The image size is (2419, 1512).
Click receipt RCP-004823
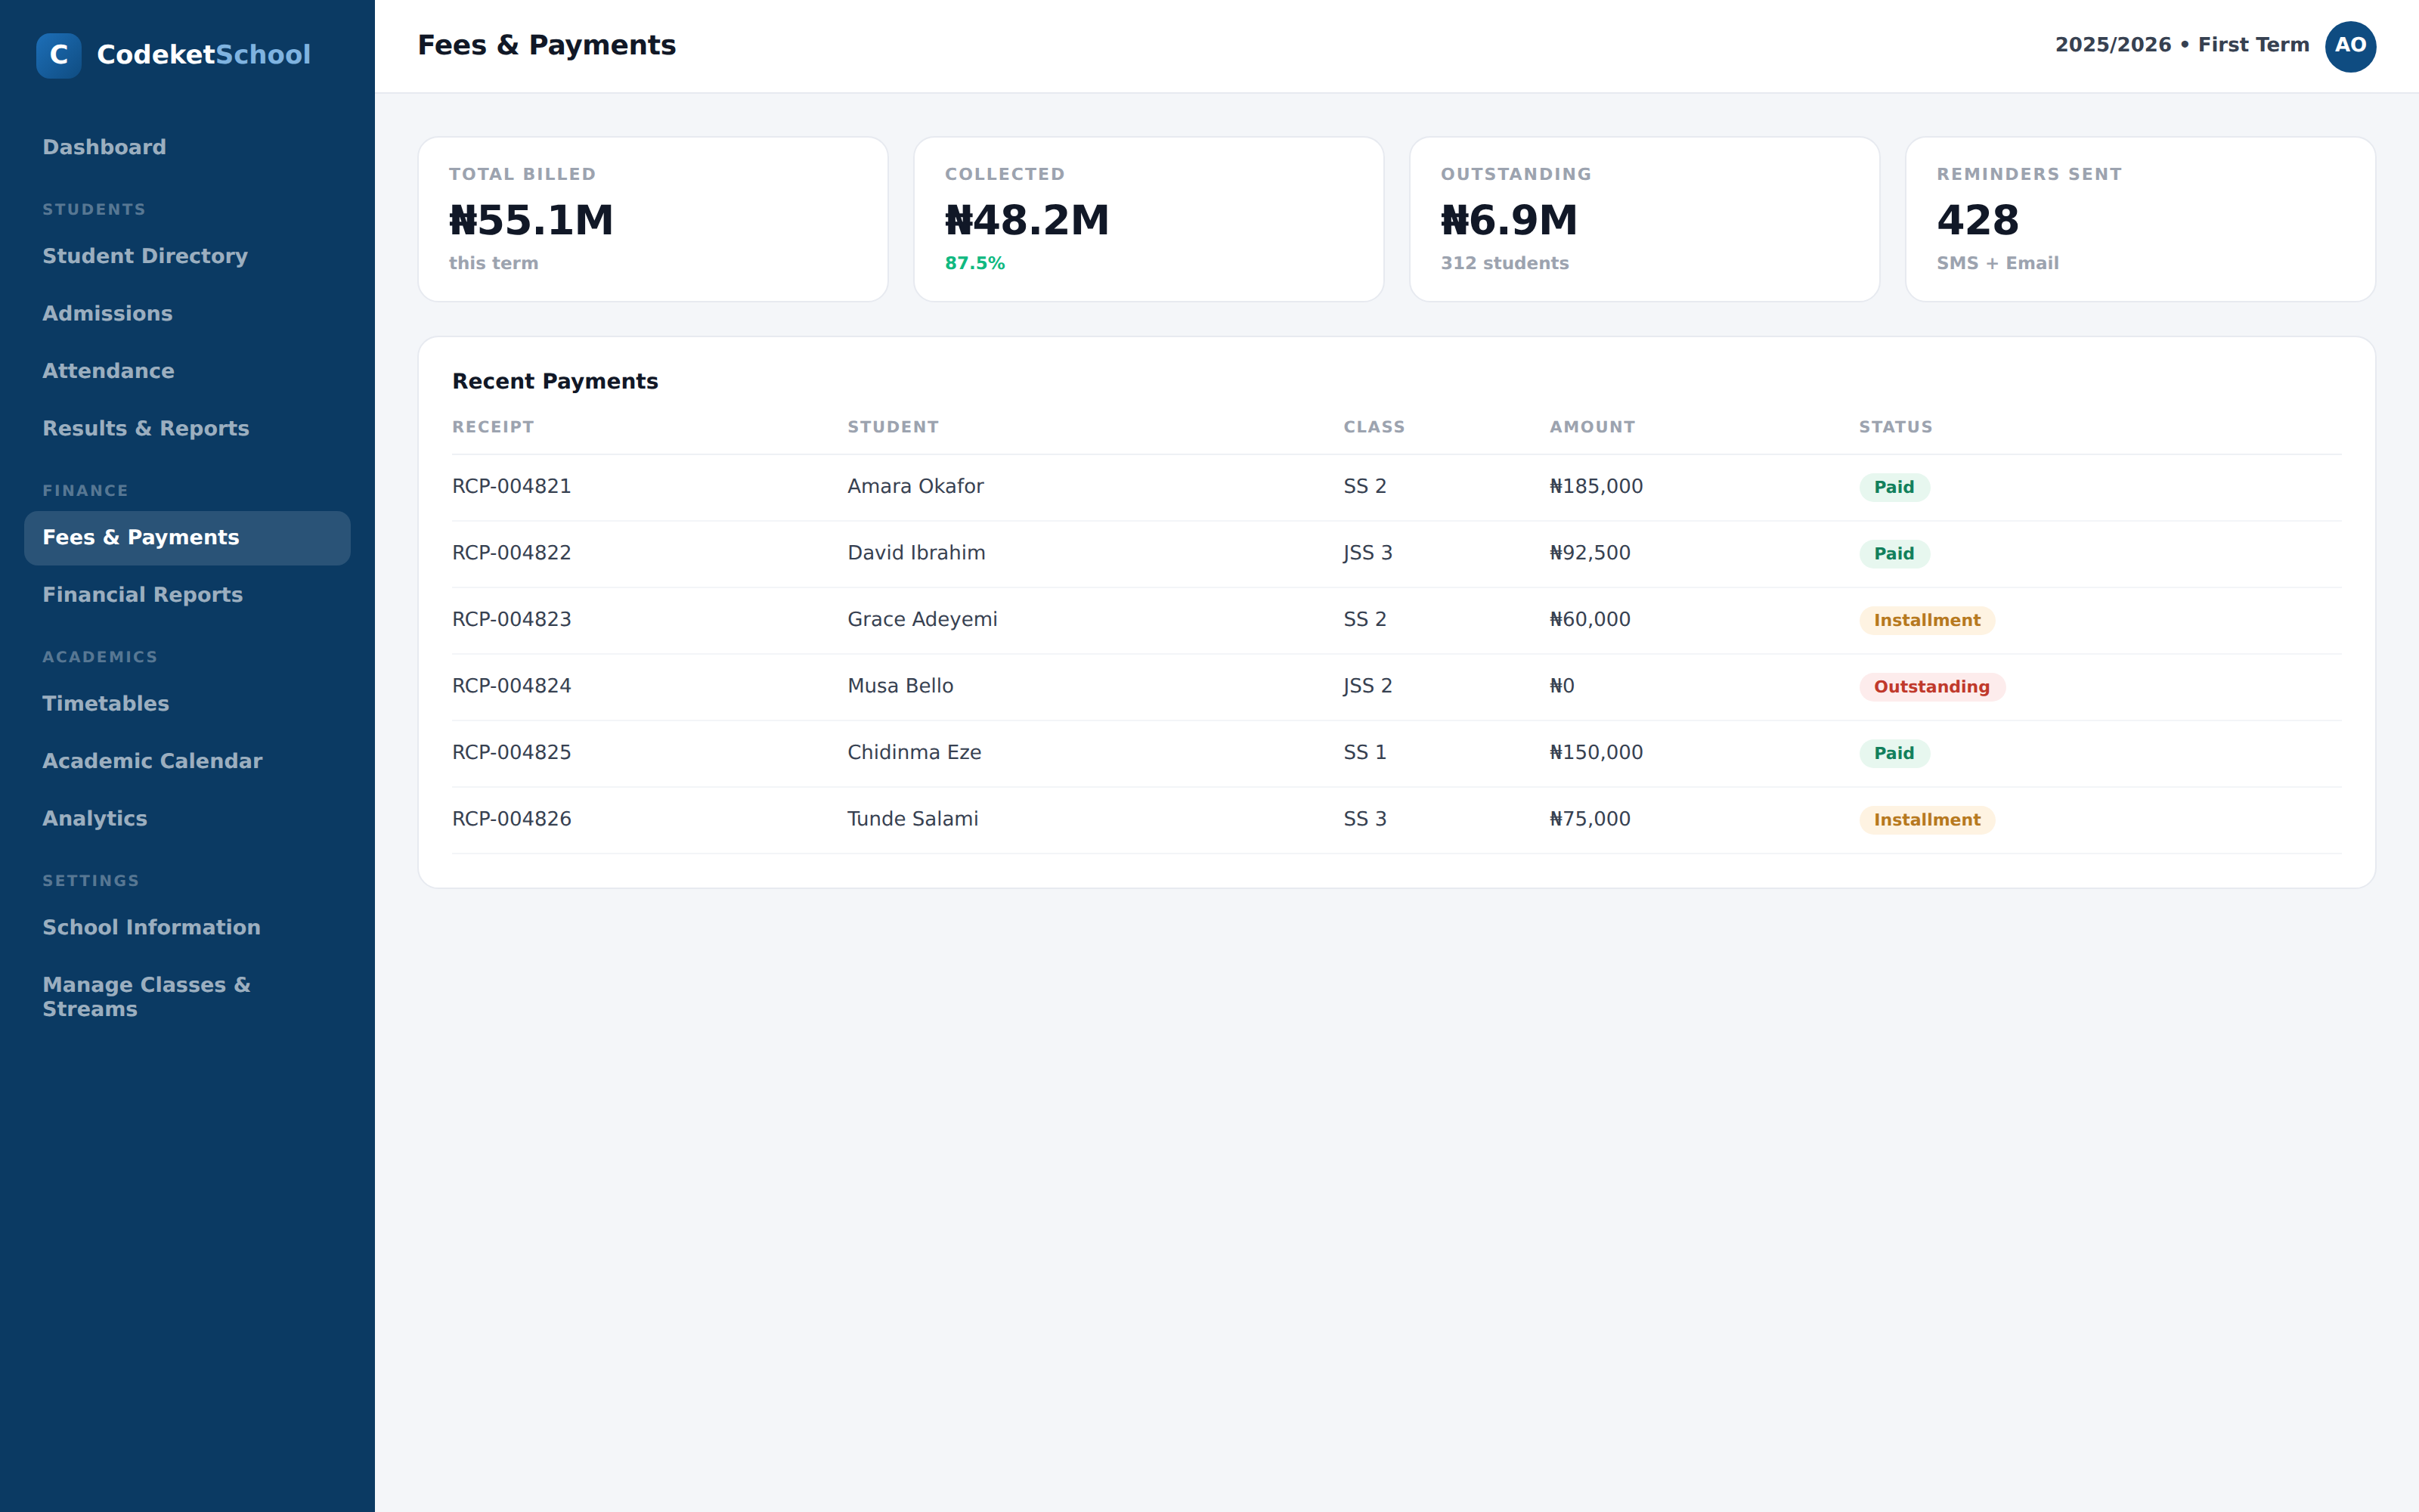pos(512,620)
